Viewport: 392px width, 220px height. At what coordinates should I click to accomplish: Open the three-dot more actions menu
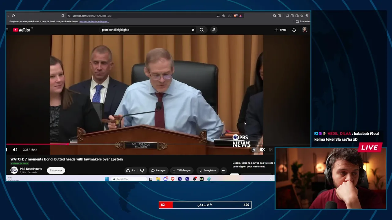coord(224,170)
